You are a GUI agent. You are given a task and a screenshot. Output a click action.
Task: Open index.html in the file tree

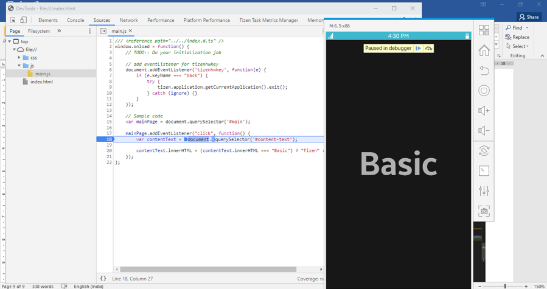41,82
